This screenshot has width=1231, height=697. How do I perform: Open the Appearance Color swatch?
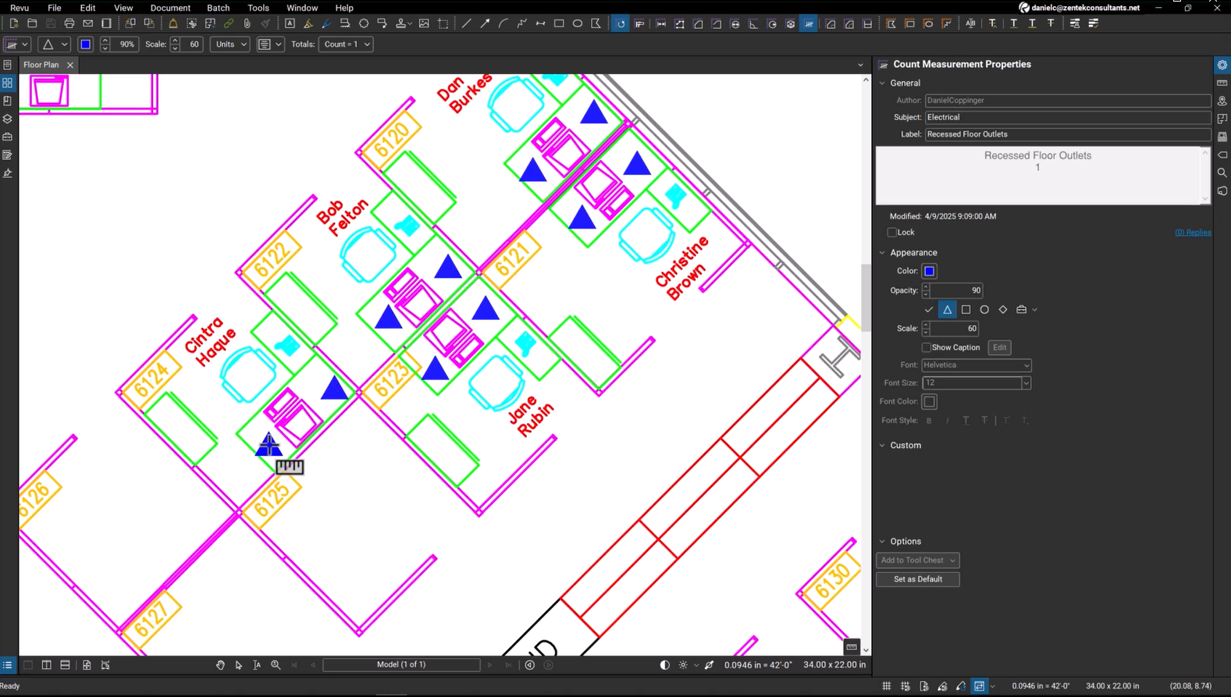tap(929, 271)
